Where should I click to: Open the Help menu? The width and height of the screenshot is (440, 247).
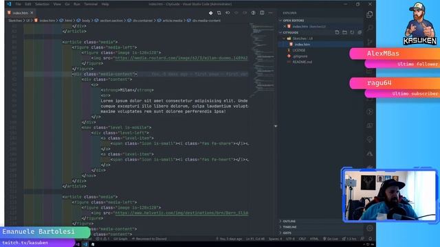(x=105, y=4)
